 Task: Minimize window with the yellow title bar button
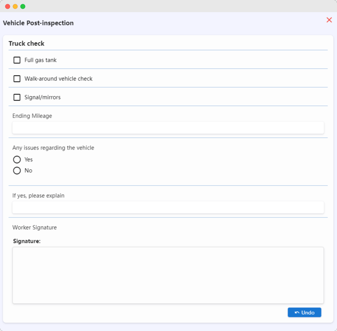15,6
